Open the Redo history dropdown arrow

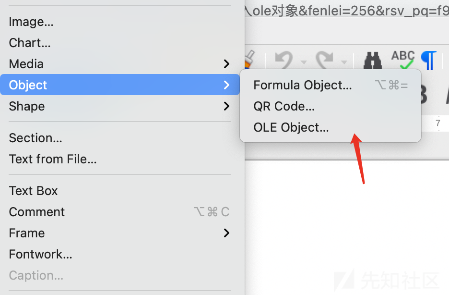(344, 62)
